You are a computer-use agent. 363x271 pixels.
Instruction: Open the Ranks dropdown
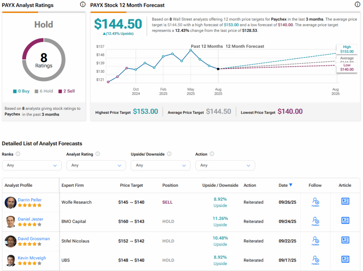[x=32, y=165]
